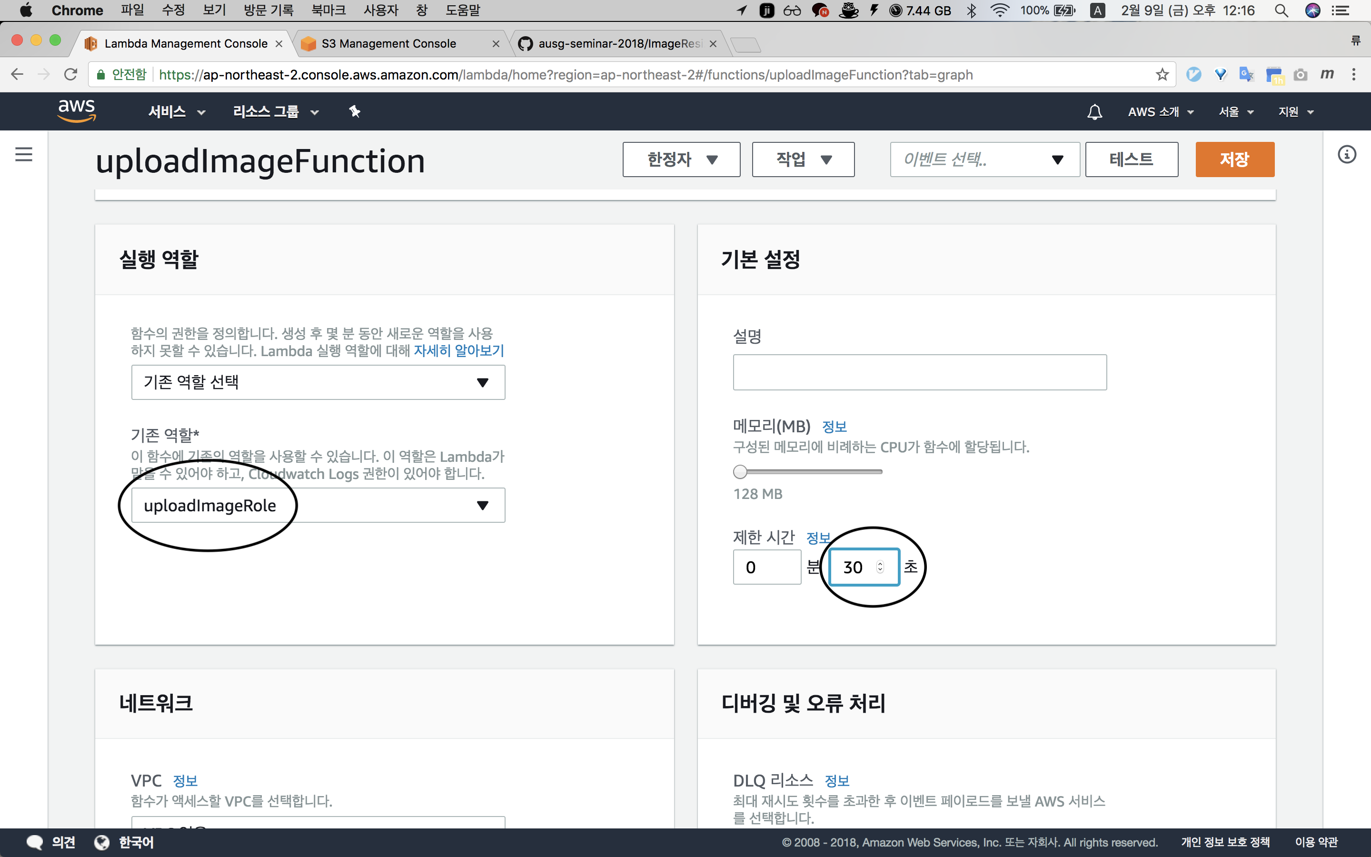
Task: Bookmark page with the star icon
Action: point(1162,75)
